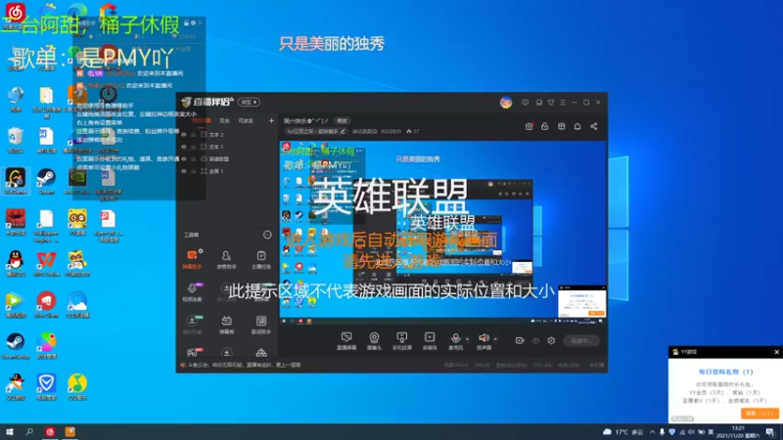Open the hamburger menu in title bar
783x440 pixels.
click(x=563, y=103)
